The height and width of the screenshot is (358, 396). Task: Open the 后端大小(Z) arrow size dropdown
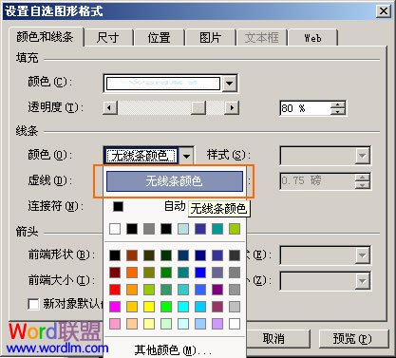click(325, 281)
